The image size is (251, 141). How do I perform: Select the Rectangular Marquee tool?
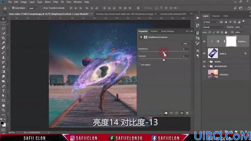(x=3, y=24)
